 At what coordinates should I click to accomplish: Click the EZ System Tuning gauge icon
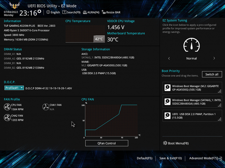coord(192,45)
